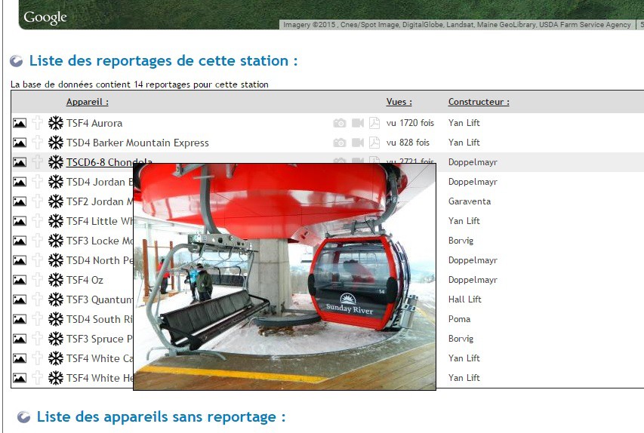Viewport: 644px width, 433px height.
Task: Open the PDF icon in the Barker Mountain Express row
Action: click(x=374, y=143)
